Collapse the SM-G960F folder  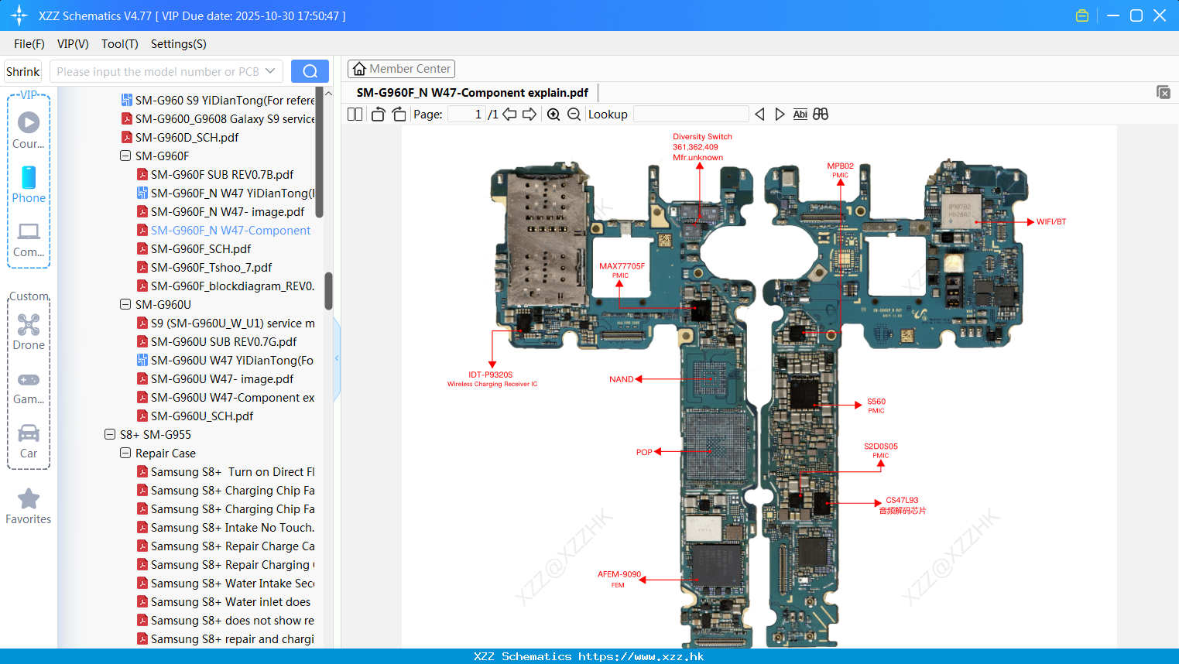coord(125,156)
